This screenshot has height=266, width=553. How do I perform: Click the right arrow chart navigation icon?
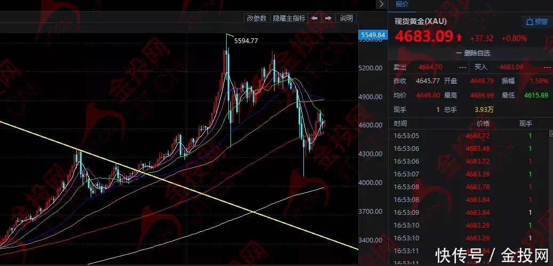coord(328,18)
